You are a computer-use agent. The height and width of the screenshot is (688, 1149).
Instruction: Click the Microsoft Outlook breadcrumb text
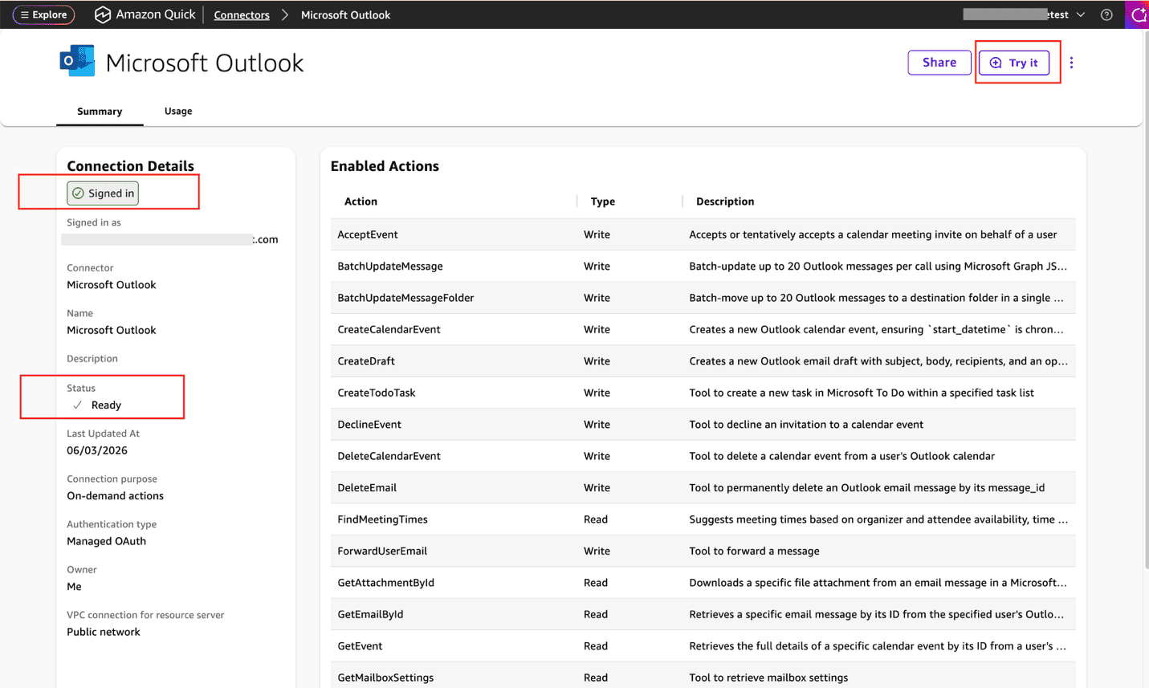point(345,14)
